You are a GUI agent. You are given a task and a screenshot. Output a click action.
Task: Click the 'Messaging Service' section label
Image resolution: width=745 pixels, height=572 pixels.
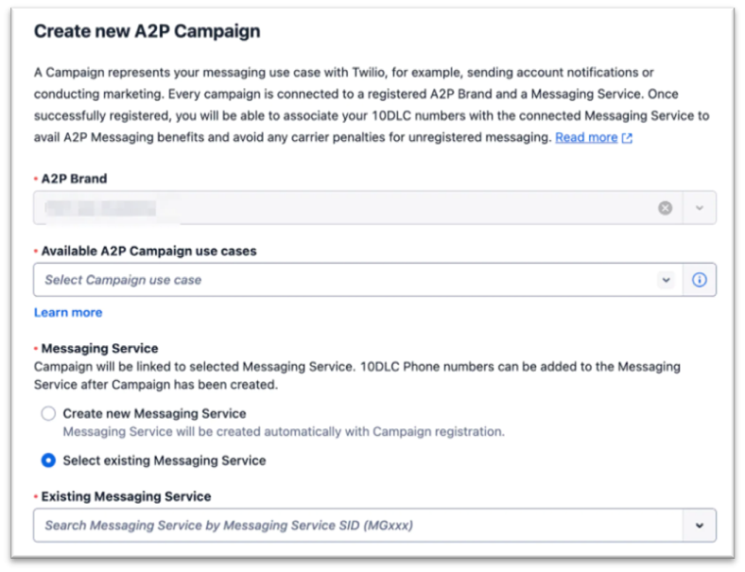[x=99, y=349]
